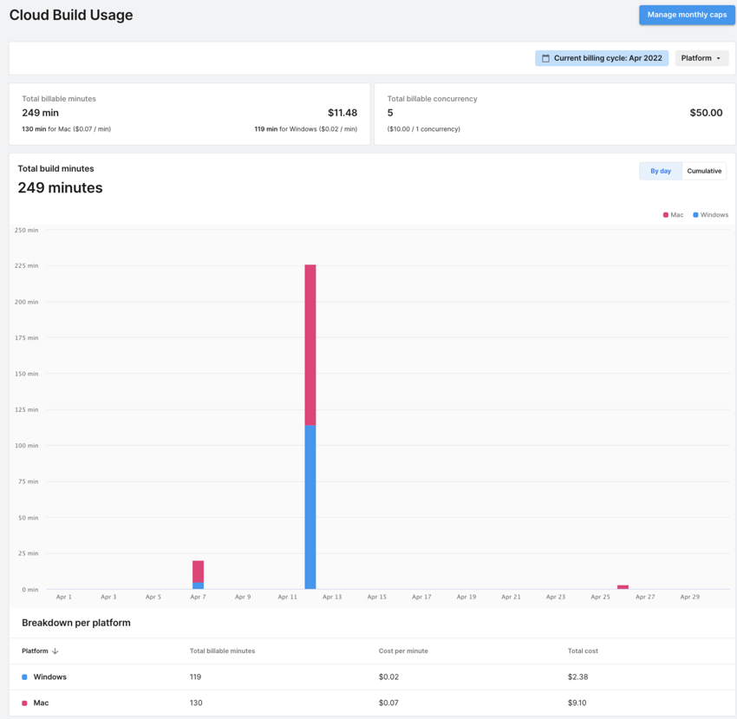Screen dimensions: 737x719
Task: Click the blue Windows legend marker above chart
Action: click(x=695, y=214)
